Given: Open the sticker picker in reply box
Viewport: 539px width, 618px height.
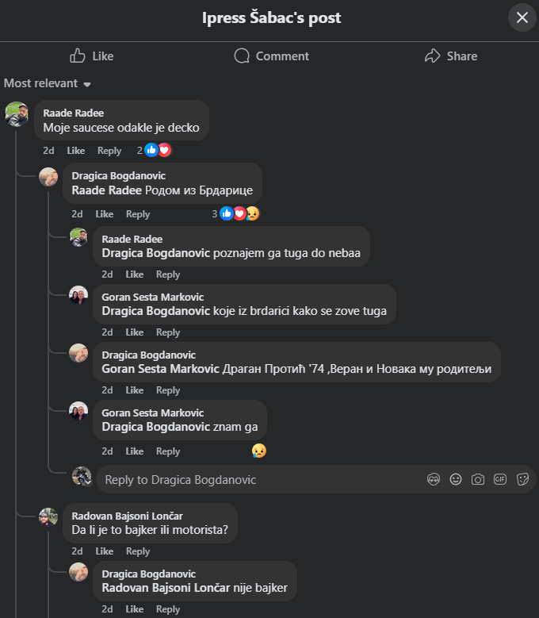Looking at the screenshot, I should coord(522,479).
